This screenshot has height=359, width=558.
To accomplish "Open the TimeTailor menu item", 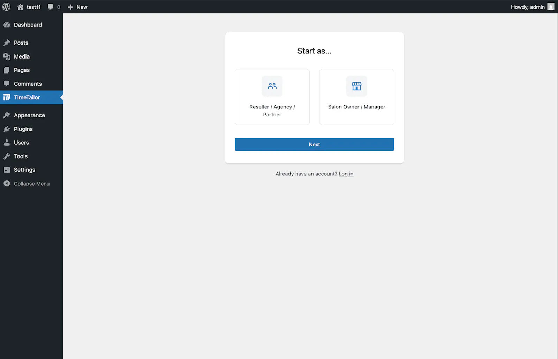I will pos(31,97).
